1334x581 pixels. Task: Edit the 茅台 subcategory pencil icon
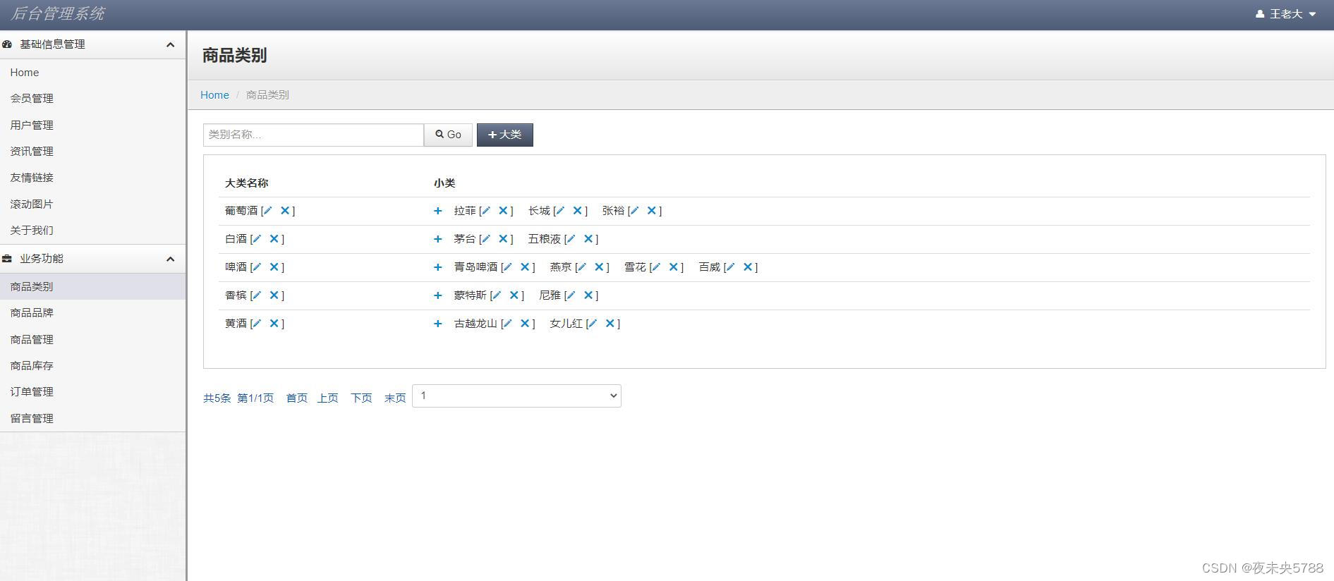pos(485,239)
